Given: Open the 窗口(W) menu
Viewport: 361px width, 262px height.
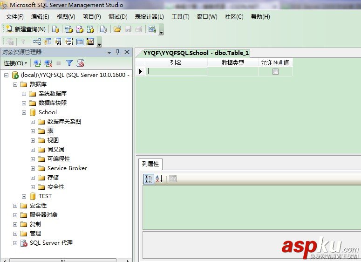Looking at the screenshot, I should click(x=207, y=17).
